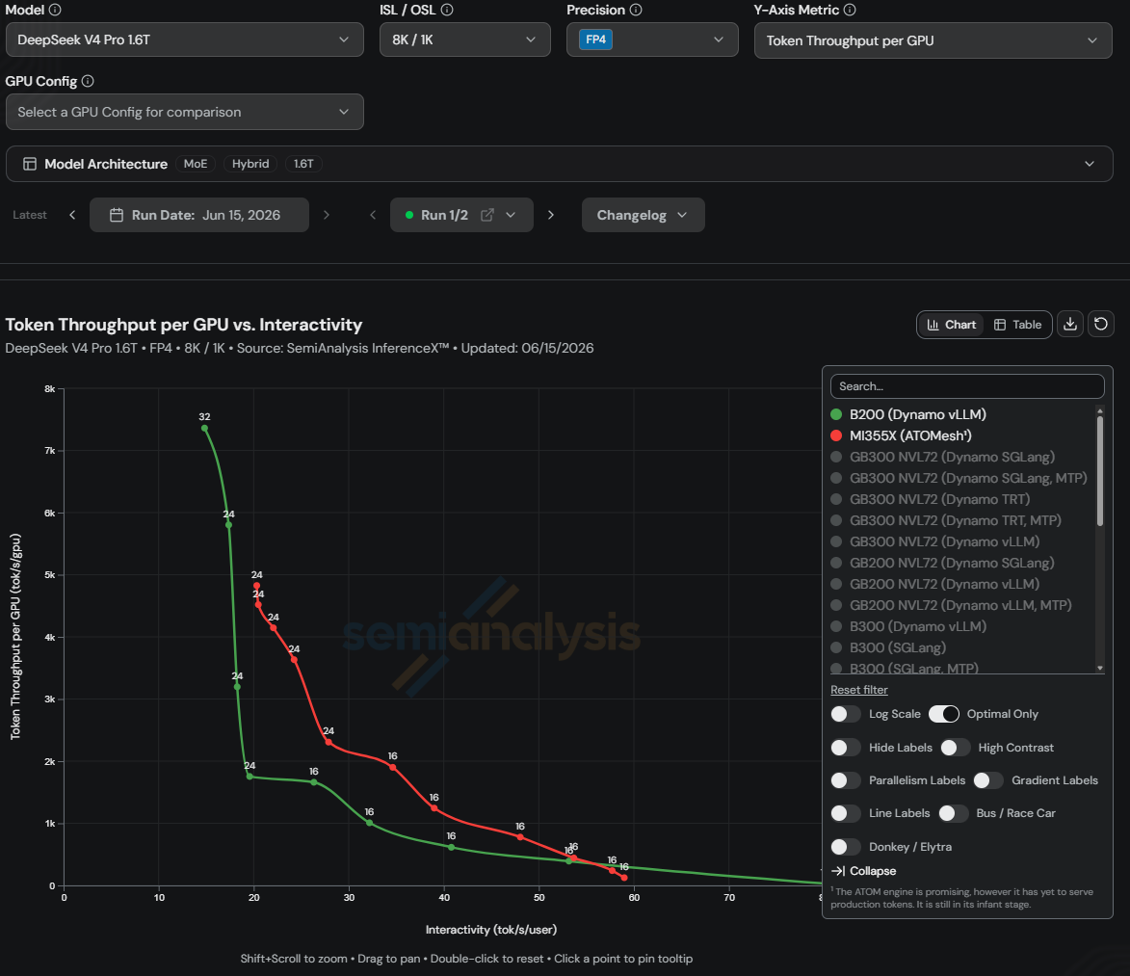Open the Model dropdown DeepSeek V4 Pro 1.6T
The height and width of the screenshot is (976, 1130).
[185, 40]
